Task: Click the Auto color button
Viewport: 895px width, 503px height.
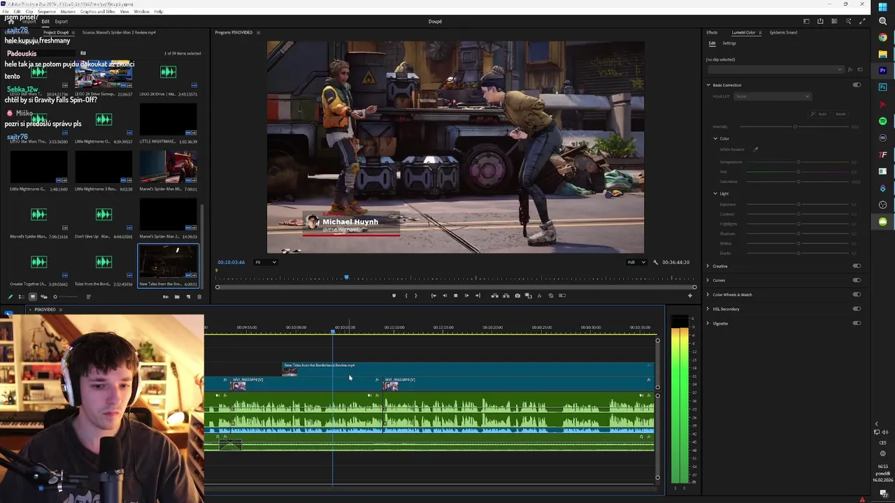Action: pos(820,114)
